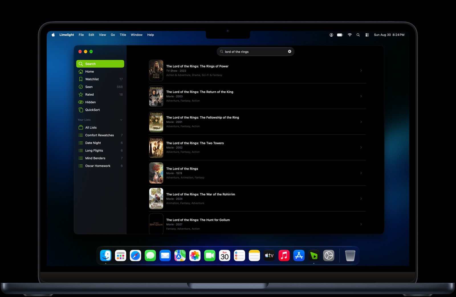Open the Go menu
The height and width of the screenshot is (297, 456).
pyautogui.click(x=113, y=35)
